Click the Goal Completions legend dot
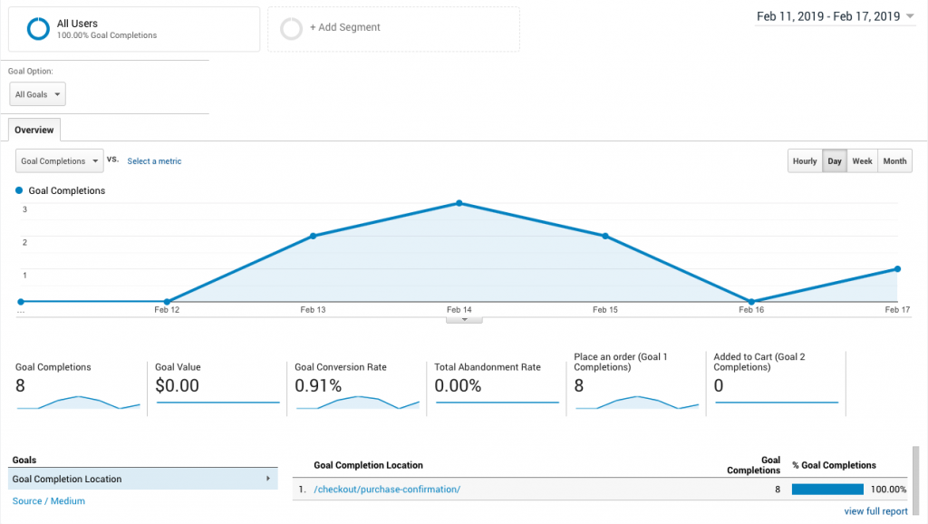 [x=20, y=191]
